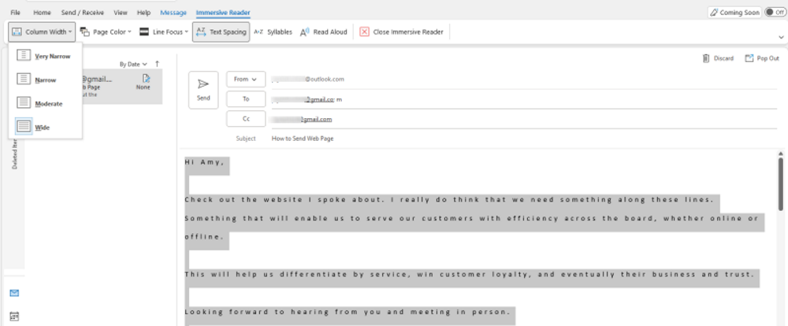Click the Deleted Items folder label
Screen dimensions: 788x326
pyautogui.click(x=14, y=154)
